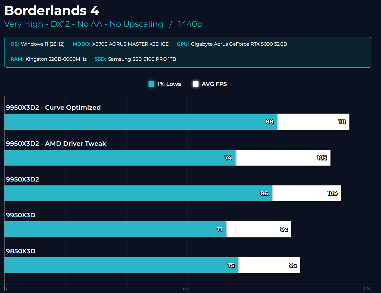Click the 92 AVG FPS value for 9950X3D
381x293 pixels.
click(x=284, y=229)
